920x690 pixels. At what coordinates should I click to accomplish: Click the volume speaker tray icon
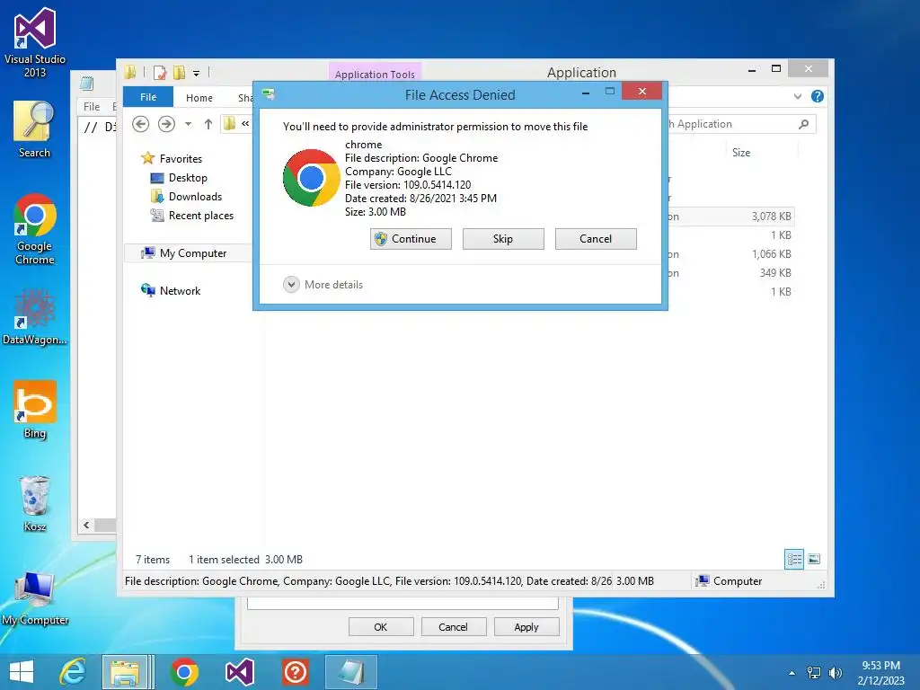[835, 673]
